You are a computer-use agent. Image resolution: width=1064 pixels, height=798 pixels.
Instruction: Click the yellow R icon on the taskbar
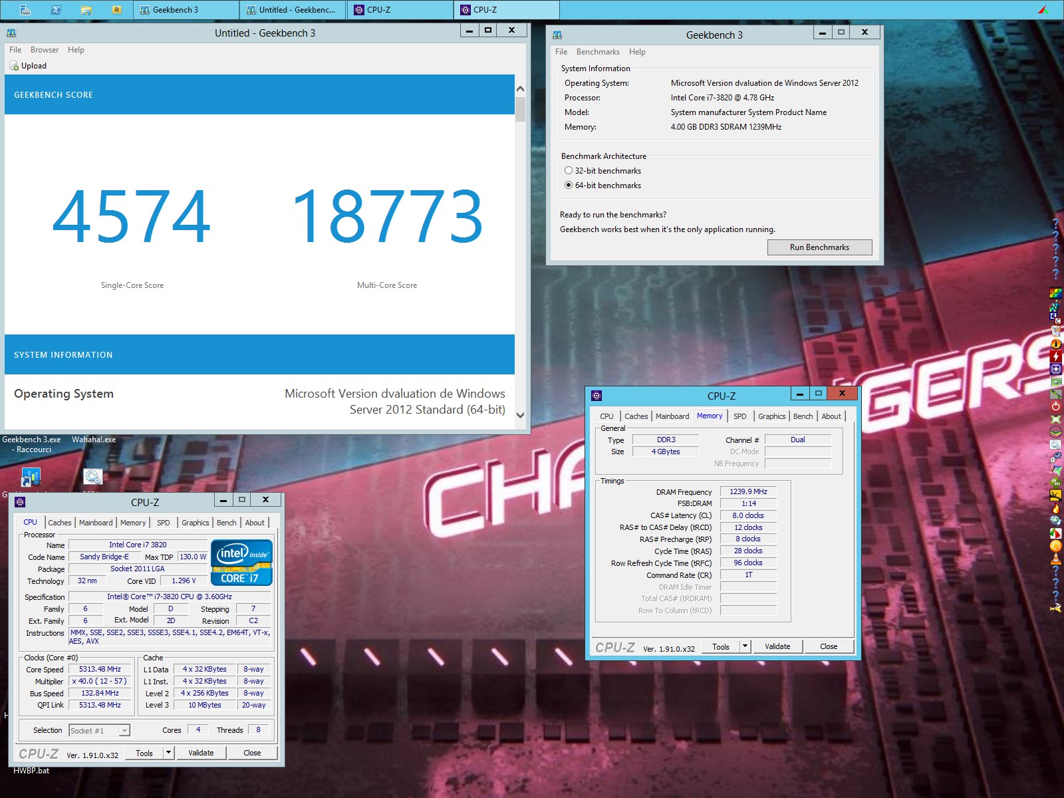point(117,9)
